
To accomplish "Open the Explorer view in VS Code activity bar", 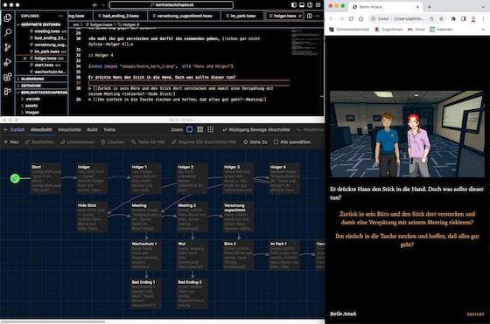I will (8, 17).
